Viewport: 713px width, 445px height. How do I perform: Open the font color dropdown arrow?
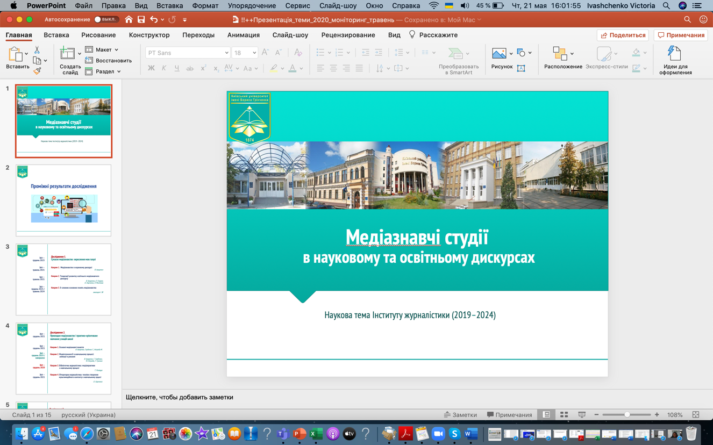[301, 69]
